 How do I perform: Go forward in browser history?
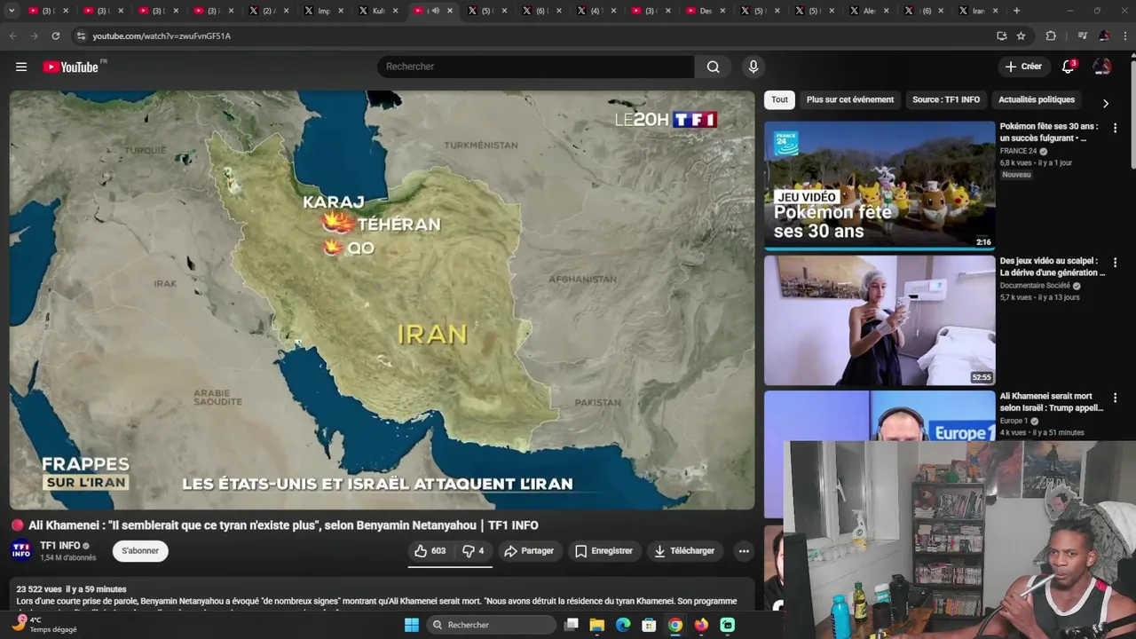click(34, 35)
